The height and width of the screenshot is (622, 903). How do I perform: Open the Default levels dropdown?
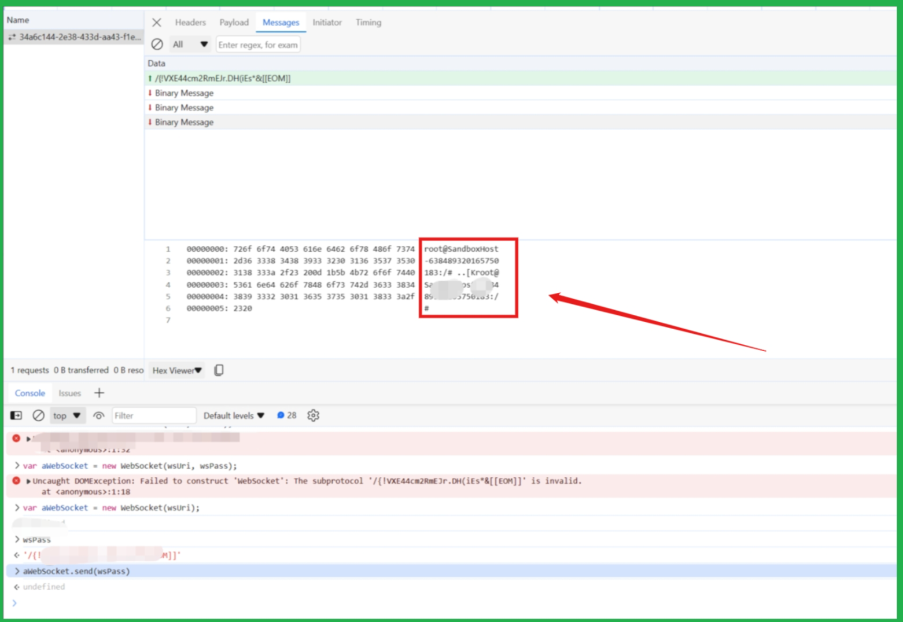pyautogui.click(x=233, y=415)
